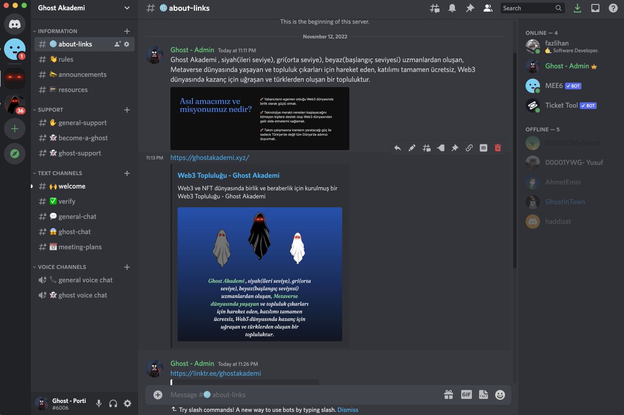Open the GIF picker
624x415 pixels.
pyautogui.click(x=466, y=395)
